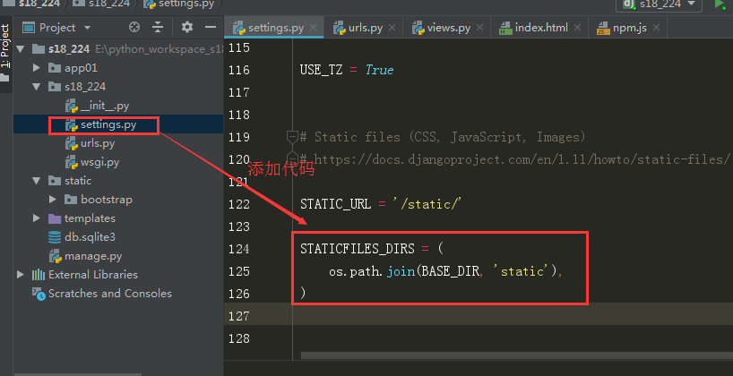Click the index.html tab HTML icon
The image size is (733, 376).
505,29
